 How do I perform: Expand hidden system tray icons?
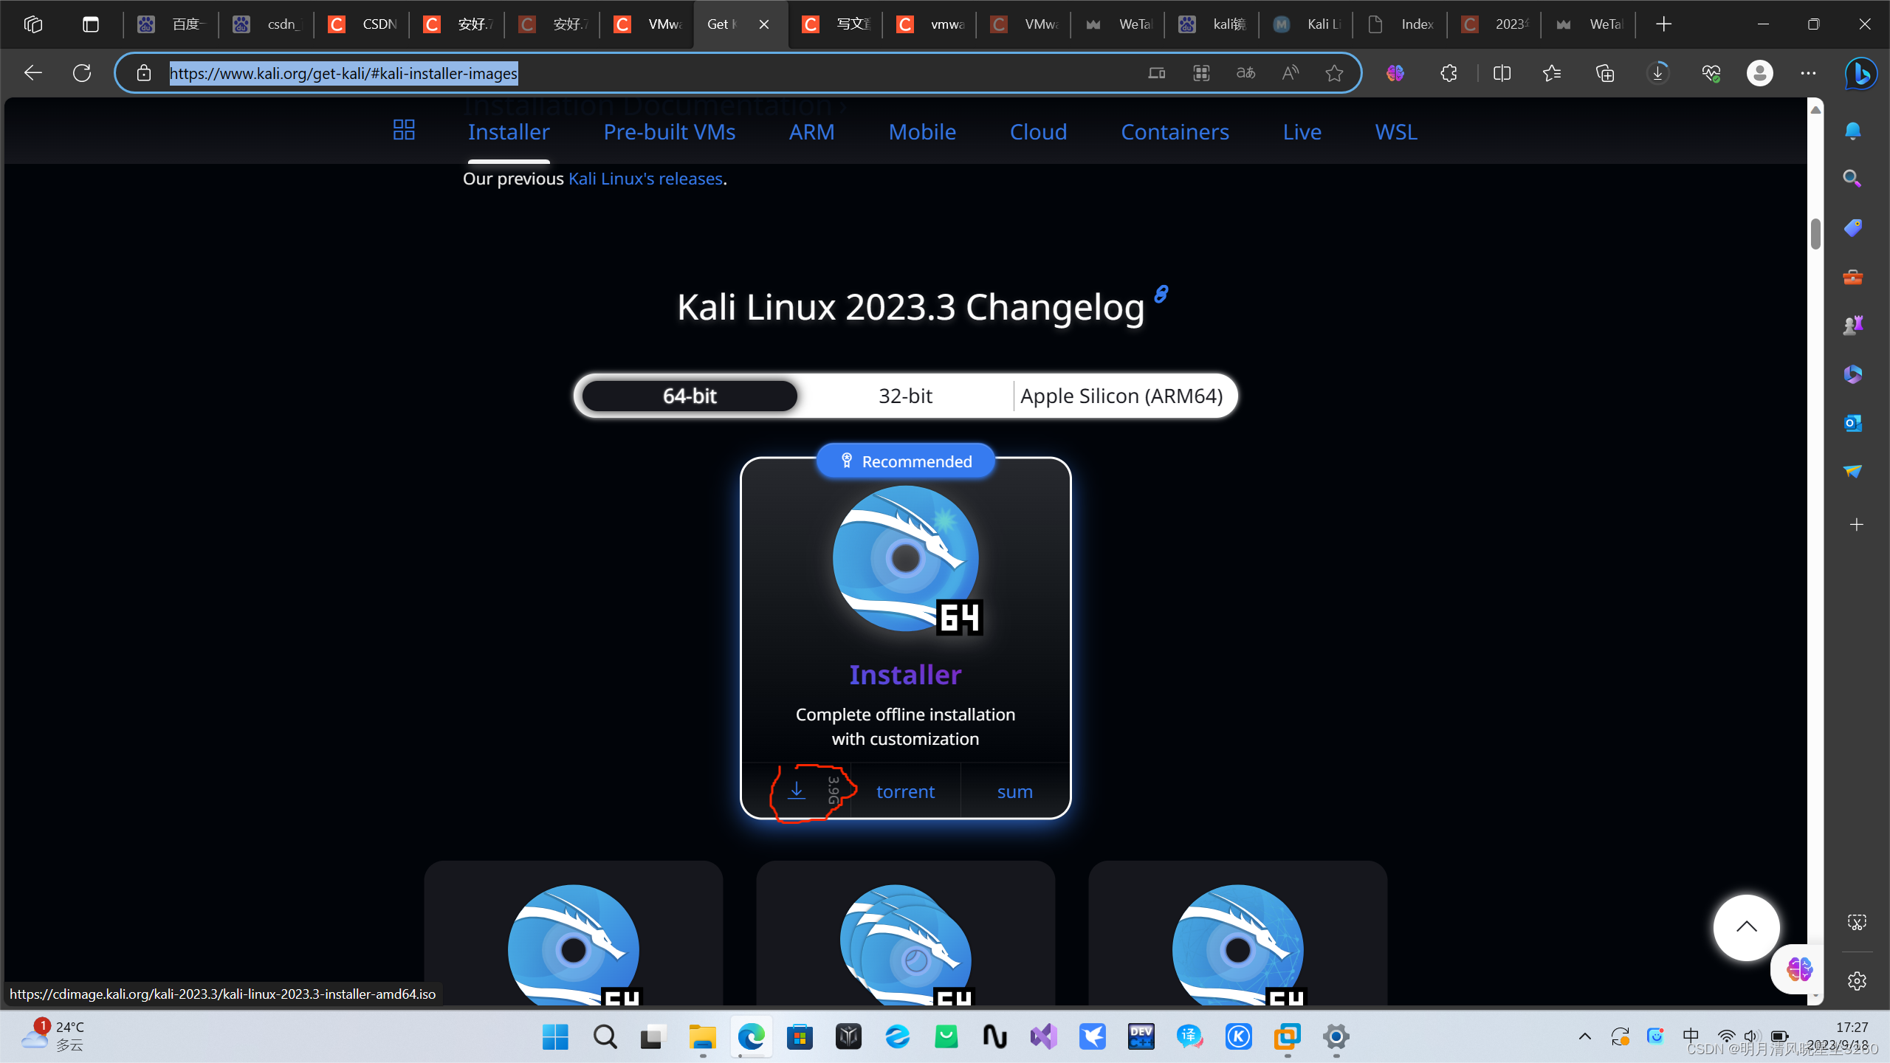click(x=1585, y=1036)
